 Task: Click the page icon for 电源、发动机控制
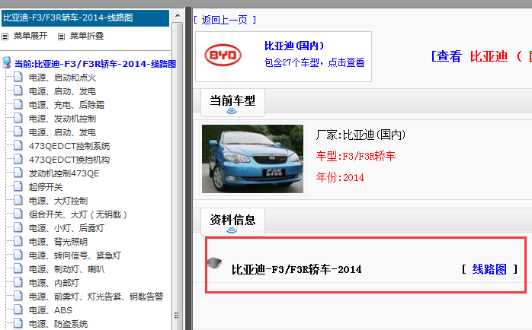click(18, 118)
